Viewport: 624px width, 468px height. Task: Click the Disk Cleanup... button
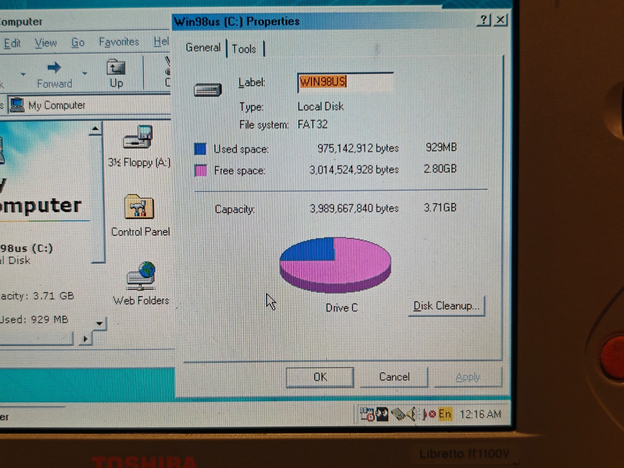click(x=447, y=306)
